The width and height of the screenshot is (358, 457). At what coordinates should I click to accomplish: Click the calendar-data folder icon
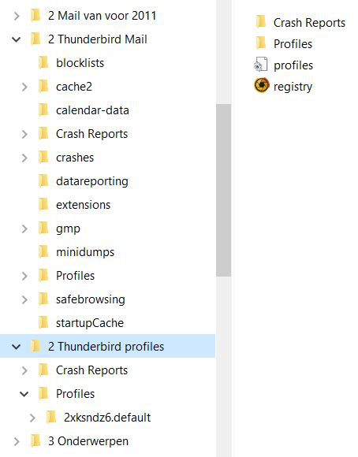[x=43, y=110]
